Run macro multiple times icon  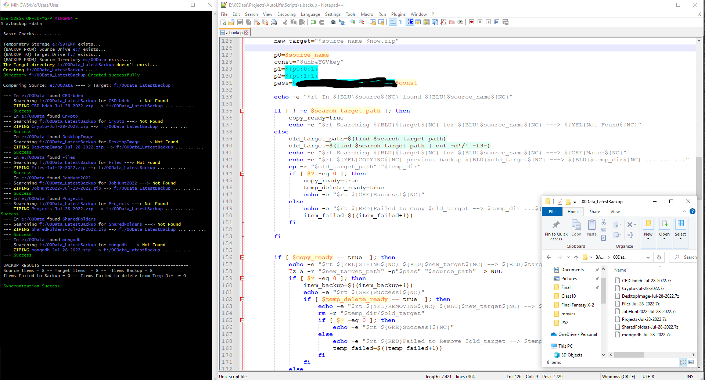(x=497, y=22)
